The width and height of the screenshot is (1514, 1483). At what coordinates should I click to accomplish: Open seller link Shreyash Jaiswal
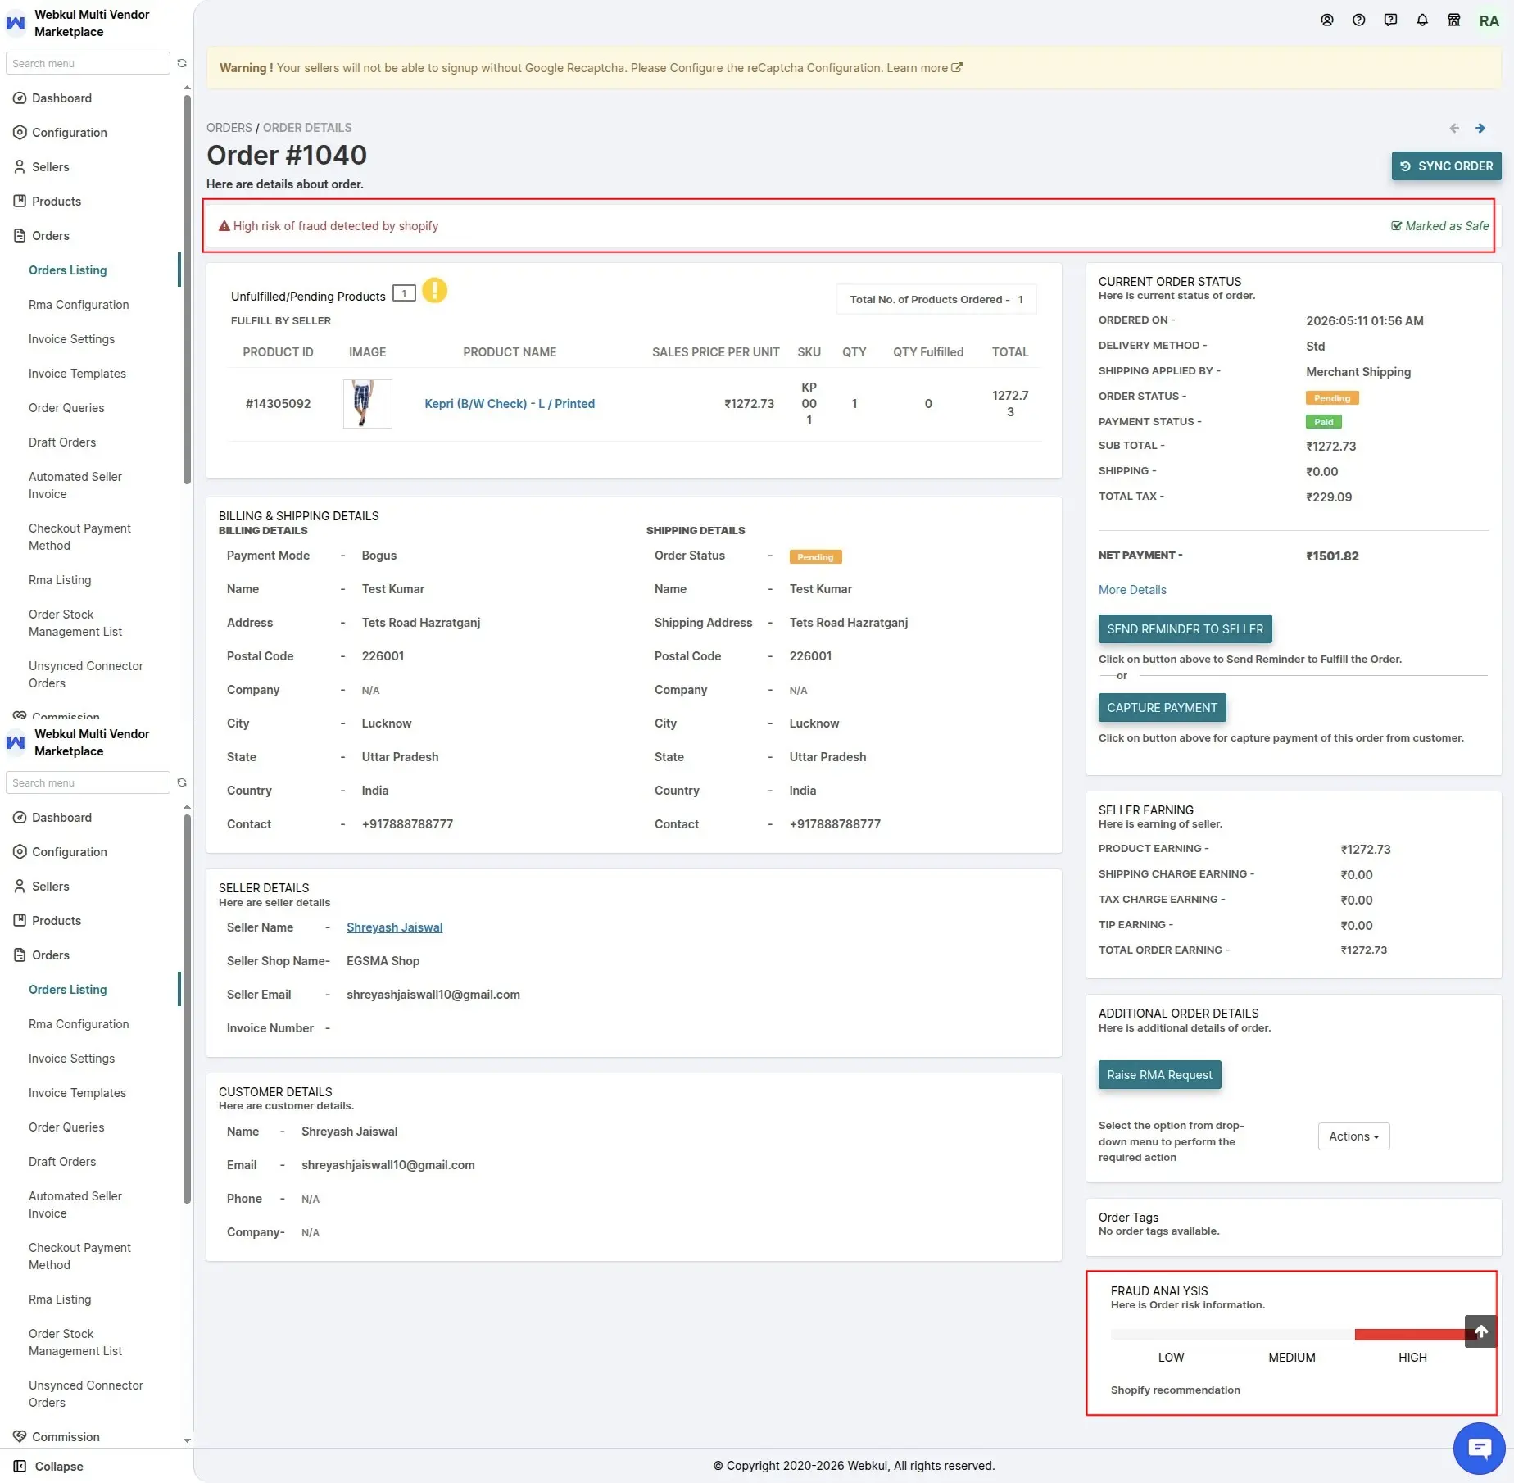(394, 927)
